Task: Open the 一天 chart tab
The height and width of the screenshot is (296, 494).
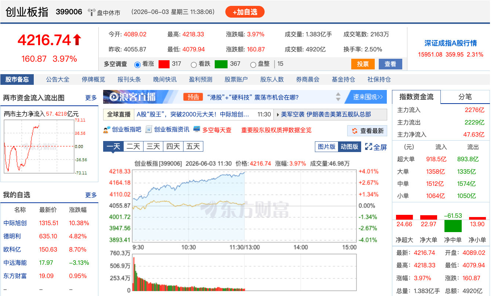Action: [x=113, y=147]
